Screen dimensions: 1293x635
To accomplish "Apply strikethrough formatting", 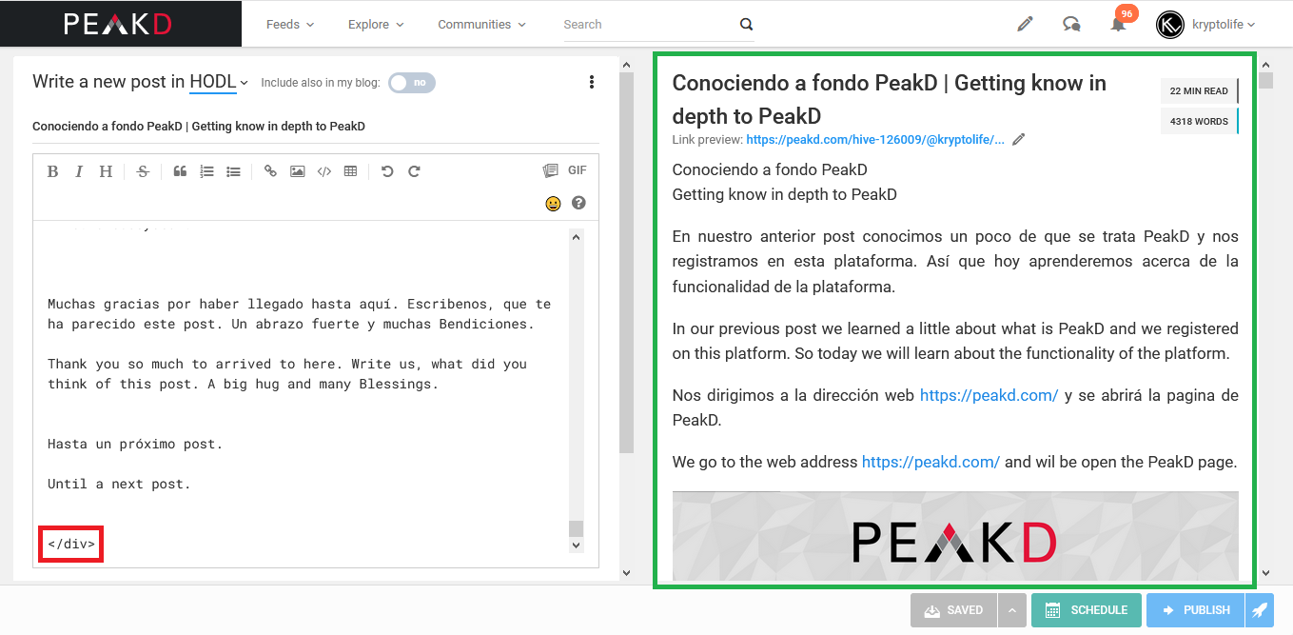I will click(143, 171).
